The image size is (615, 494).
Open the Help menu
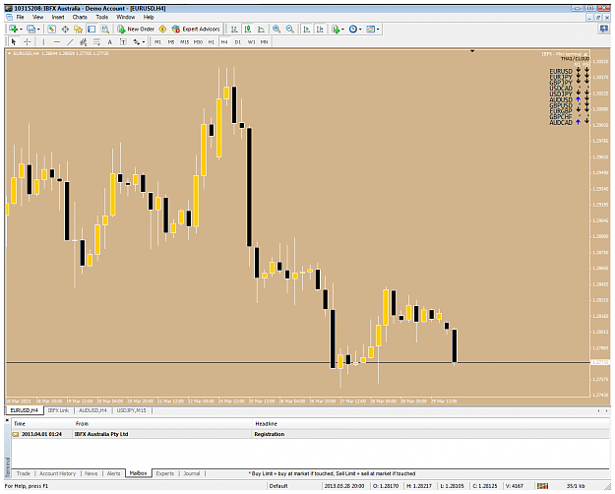149,17
